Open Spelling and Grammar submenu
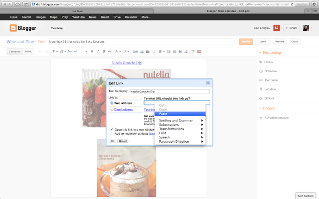Screen dimensions: 319x199 coord(180,120)
